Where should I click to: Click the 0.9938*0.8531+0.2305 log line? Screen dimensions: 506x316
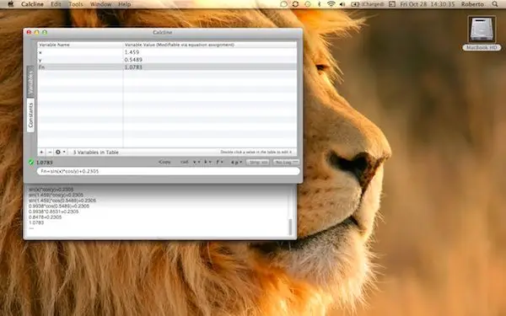[x=54, y=212]
